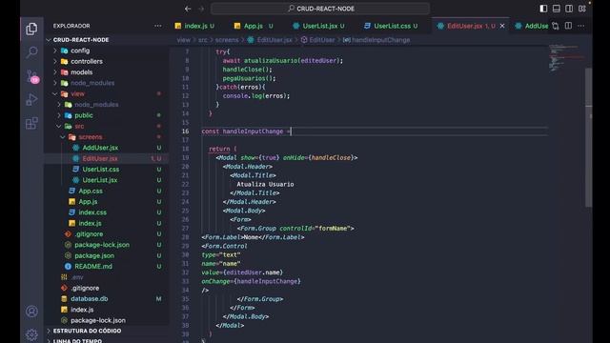This screenshot has width=610, height=343.
Task: Open the root .gitignore file
Action: [85, 288]
